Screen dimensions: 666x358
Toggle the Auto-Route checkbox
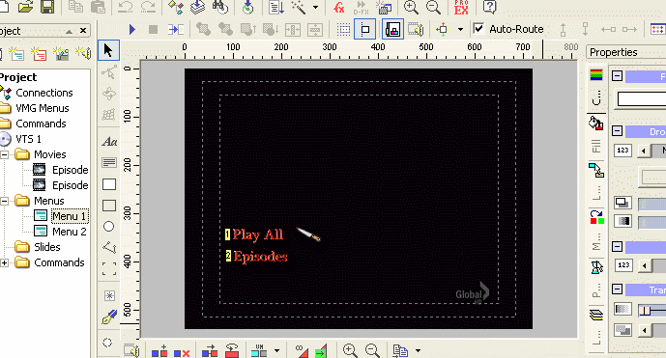tap(478, 28)
